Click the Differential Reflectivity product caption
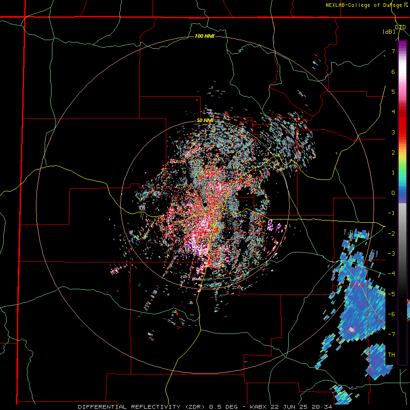The image size is (410, 410). click(205, 407)
